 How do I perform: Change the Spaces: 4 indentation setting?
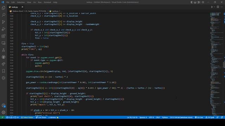point(143,118)
